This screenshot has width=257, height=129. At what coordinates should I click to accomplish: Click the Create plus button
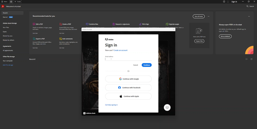18,2
